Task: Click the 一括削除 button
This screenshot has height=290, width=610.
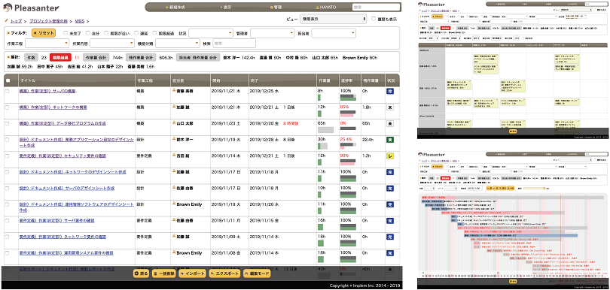Action: coord(164,273)
